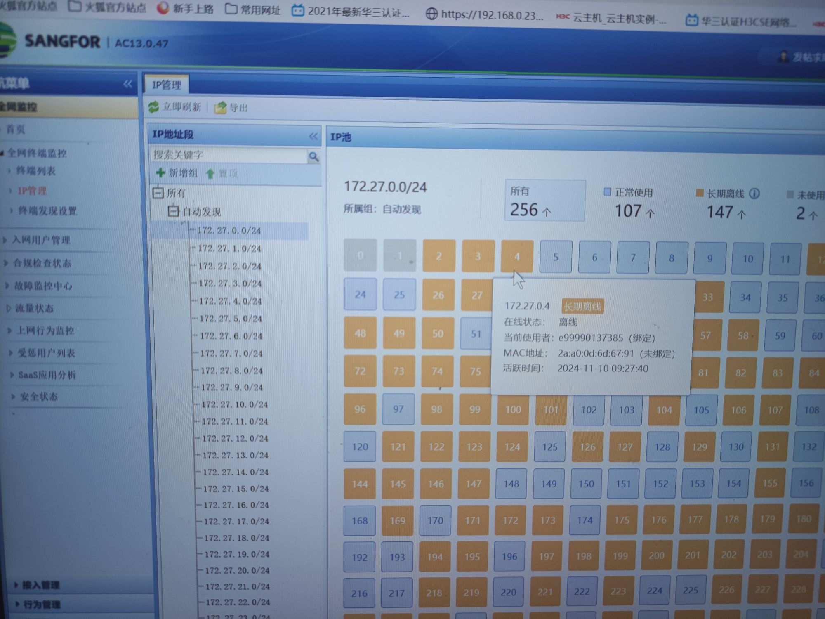Click IP pool cell 148
This screenshot has width=825, height=619.
click(511, 484)
